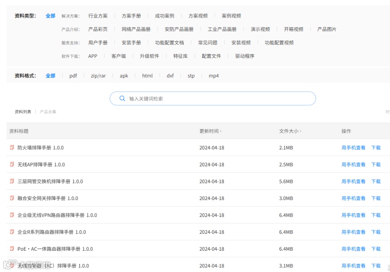This screenshot has width=390, height=272.
Task: Download 企业R系列路由器排障手册
Action: 376,232
